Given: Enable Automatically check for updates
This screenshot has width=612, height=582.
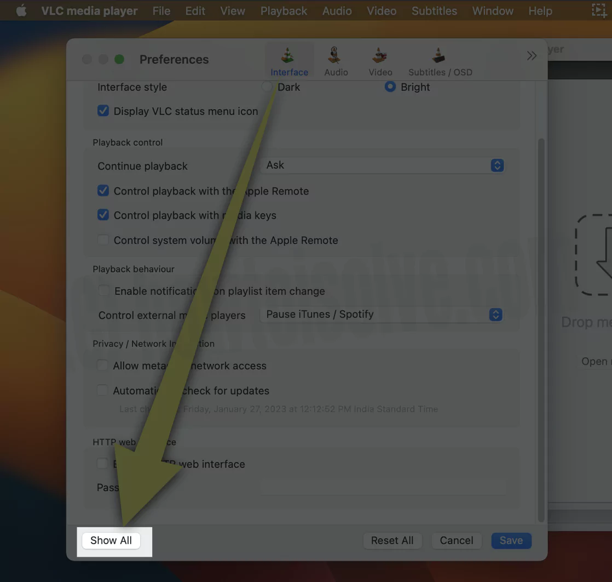Looking at the screenshot, I should pyautogui.click(x=102, y=390).
